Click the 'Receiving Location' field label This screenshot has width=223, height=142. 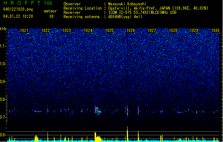tap(83, 8)
